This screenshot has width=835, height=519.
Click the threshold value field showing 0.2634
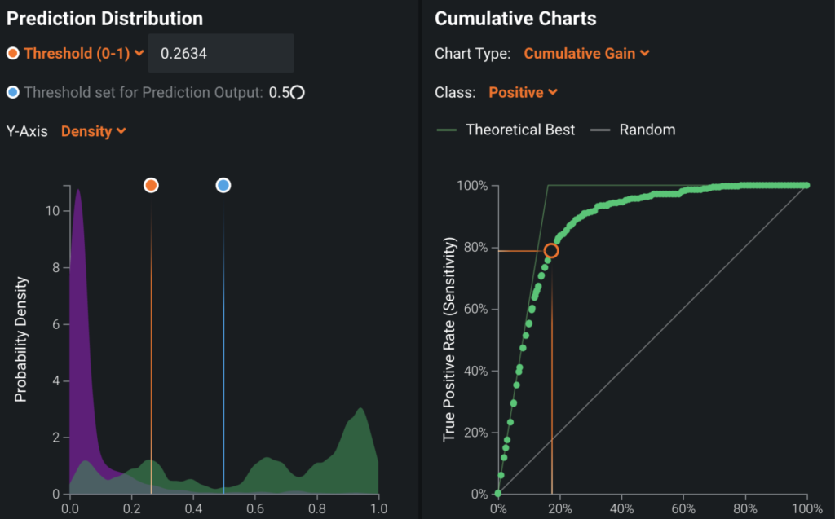[220, 53]
